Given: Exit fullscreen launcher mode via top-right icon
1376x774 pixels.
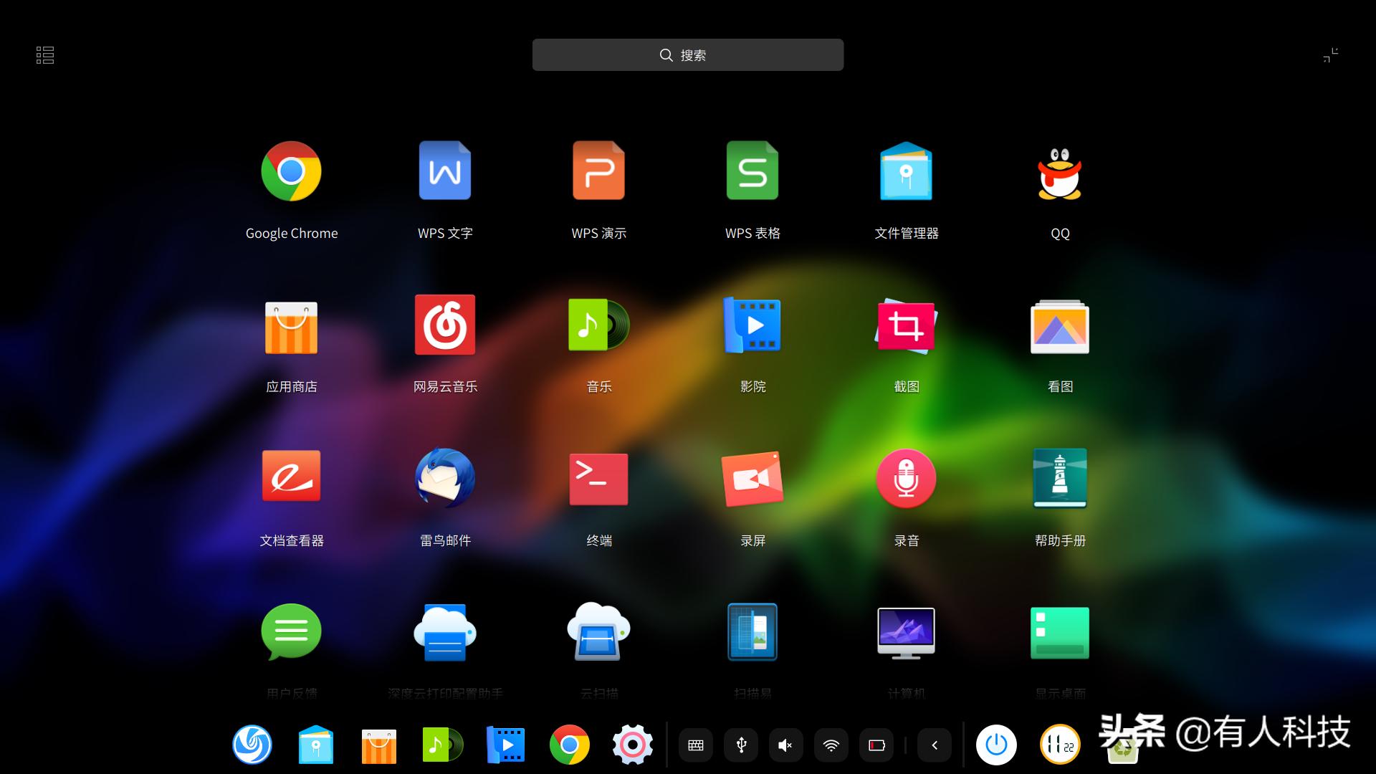Looking at the screenshot, I should point(1330,55).
